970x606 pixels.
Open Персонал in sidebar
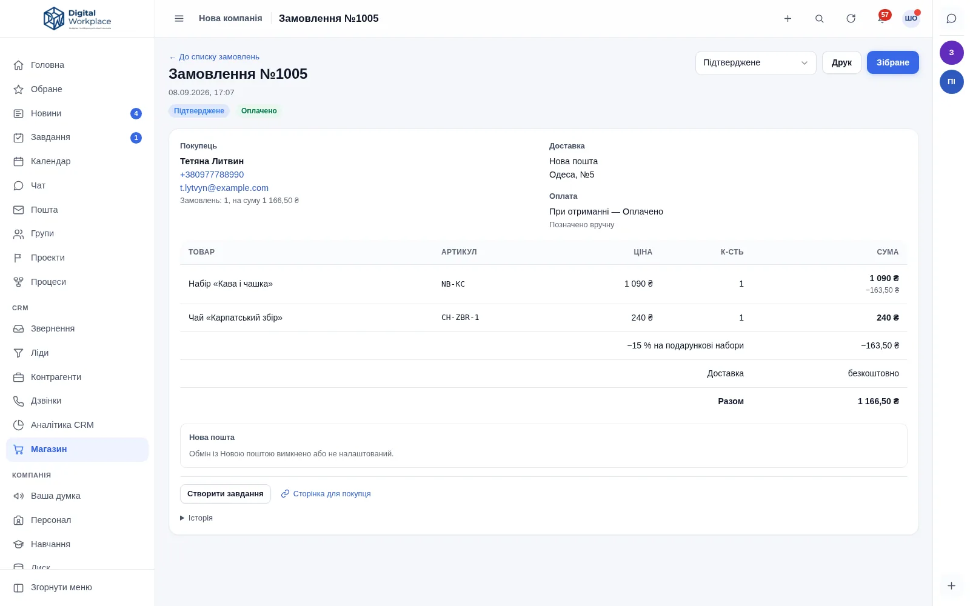click(77, 520)
